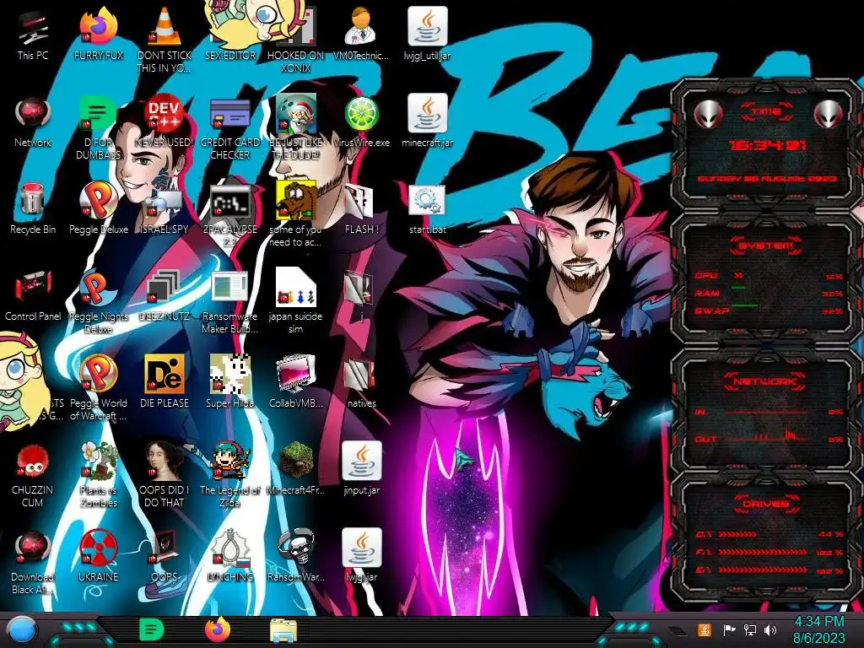864x648 pixels.
Task: Select the japan suicide sim icon
Action: tap(295, 302)
